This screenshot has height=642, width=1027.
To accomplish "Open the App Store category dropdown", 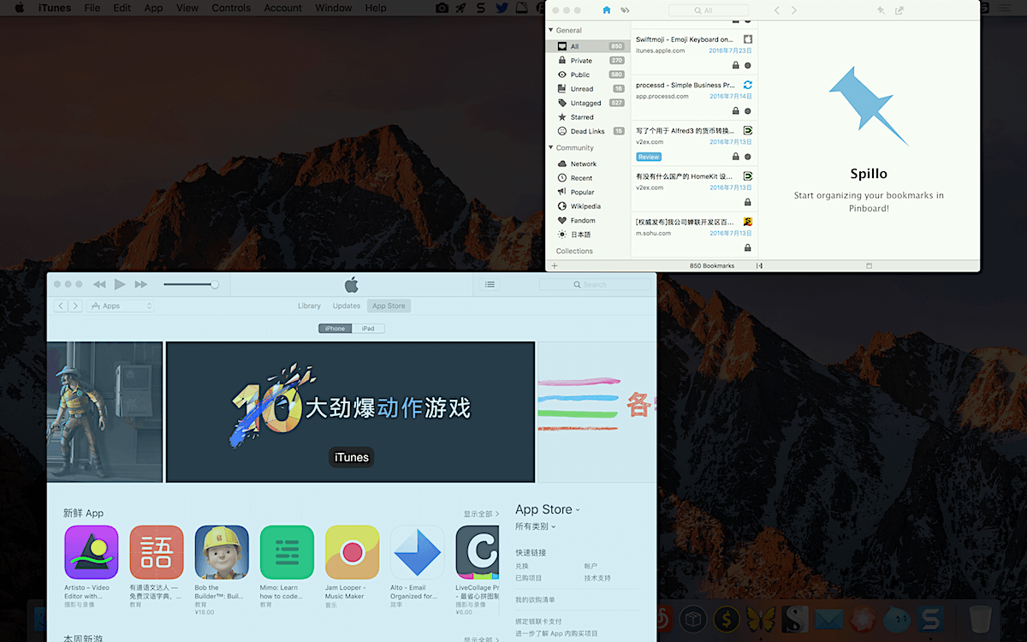I will coord(548,509).
